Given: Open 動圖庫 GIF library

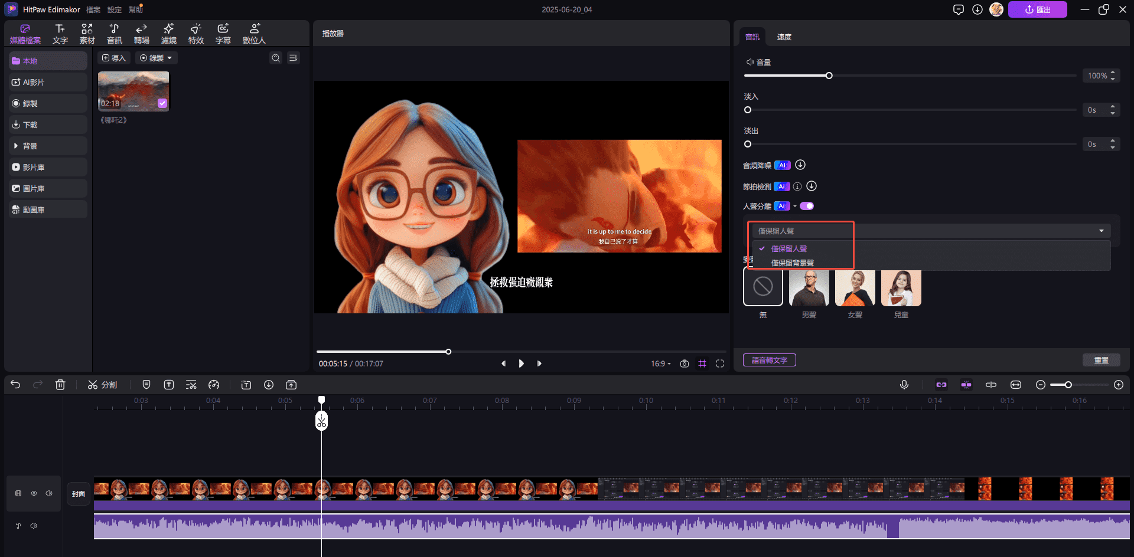Looking at the screenshot, I should pos(48,209).
